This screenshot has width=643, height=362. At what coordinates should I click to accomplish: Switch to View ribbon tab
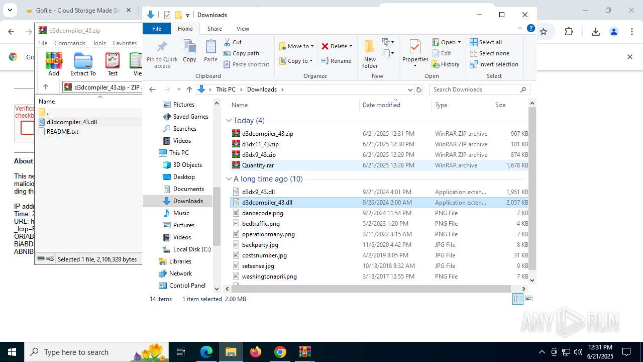pos(243,29)
